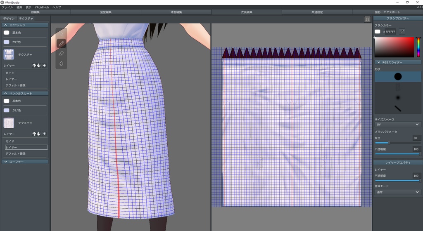The height and width of the screenshot is (231, 423).
Task: Switch to the デザイン sub-tab
Action: coord(9,19)
